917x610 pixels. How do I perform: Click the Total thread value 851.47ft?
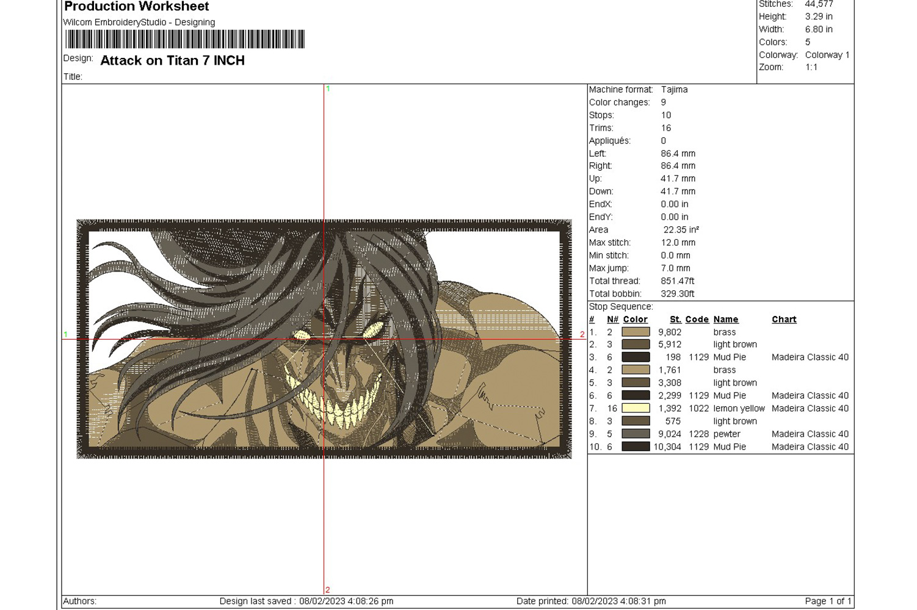678,281
